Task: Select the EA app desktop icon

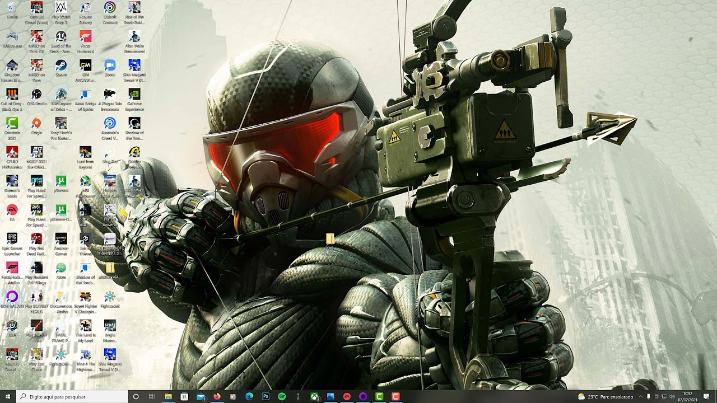Action: click(12, 214)
